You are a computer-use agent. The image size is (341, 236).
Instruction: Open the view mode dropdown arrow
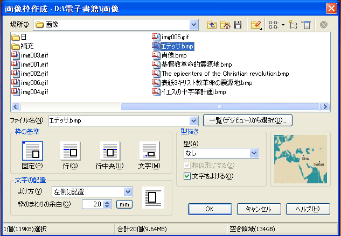click(283, 24)
